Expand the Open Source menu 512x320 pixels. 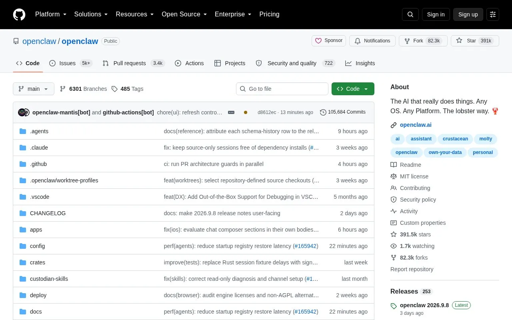pyautogui.click(x=184, y=14)
